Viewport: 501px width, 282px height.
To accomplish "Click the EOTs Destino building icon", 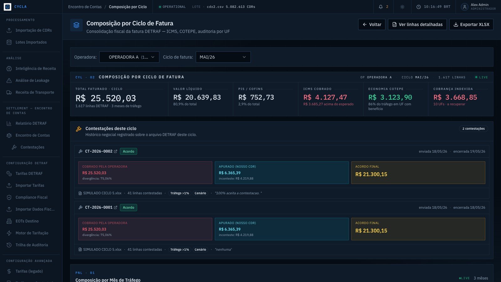I will pyautogui.click(x=9, y=221).
